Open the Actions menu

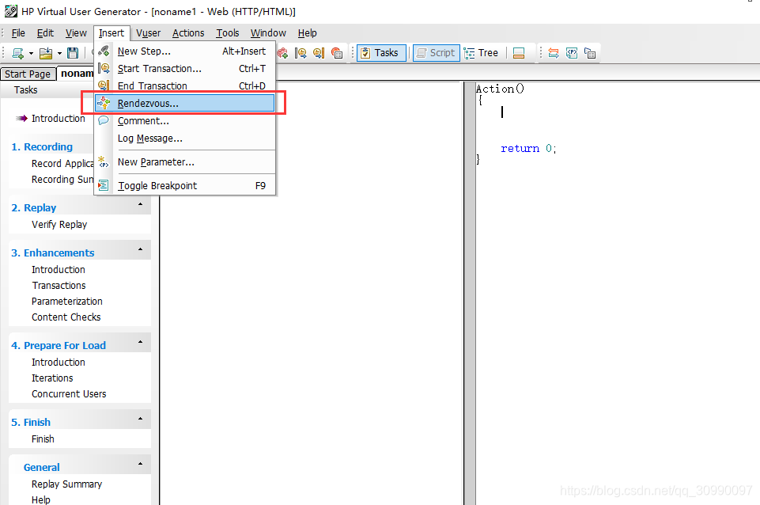[x=188, y=33]
